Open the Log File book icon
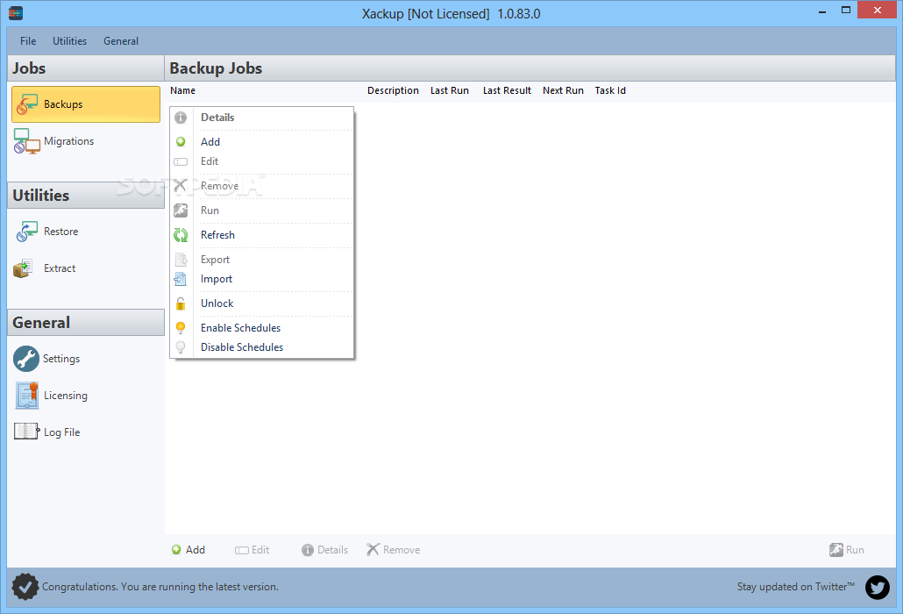This screenshot has height=614, width=903. click(26, 432)
